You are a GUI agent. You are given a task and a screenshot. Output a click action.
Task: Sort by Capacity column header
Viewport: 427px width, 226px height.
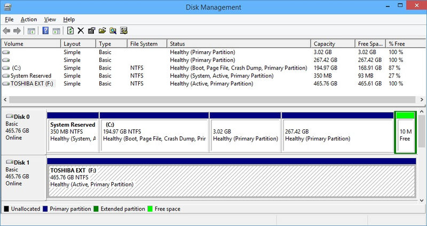333,44
